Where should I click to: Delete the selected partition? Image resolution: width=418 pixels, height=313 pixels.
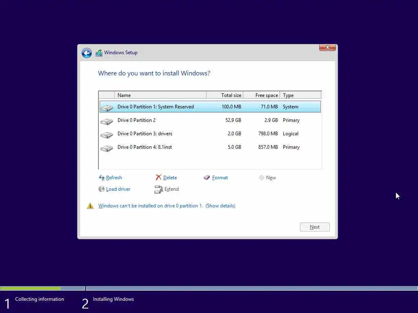point(170,178)
